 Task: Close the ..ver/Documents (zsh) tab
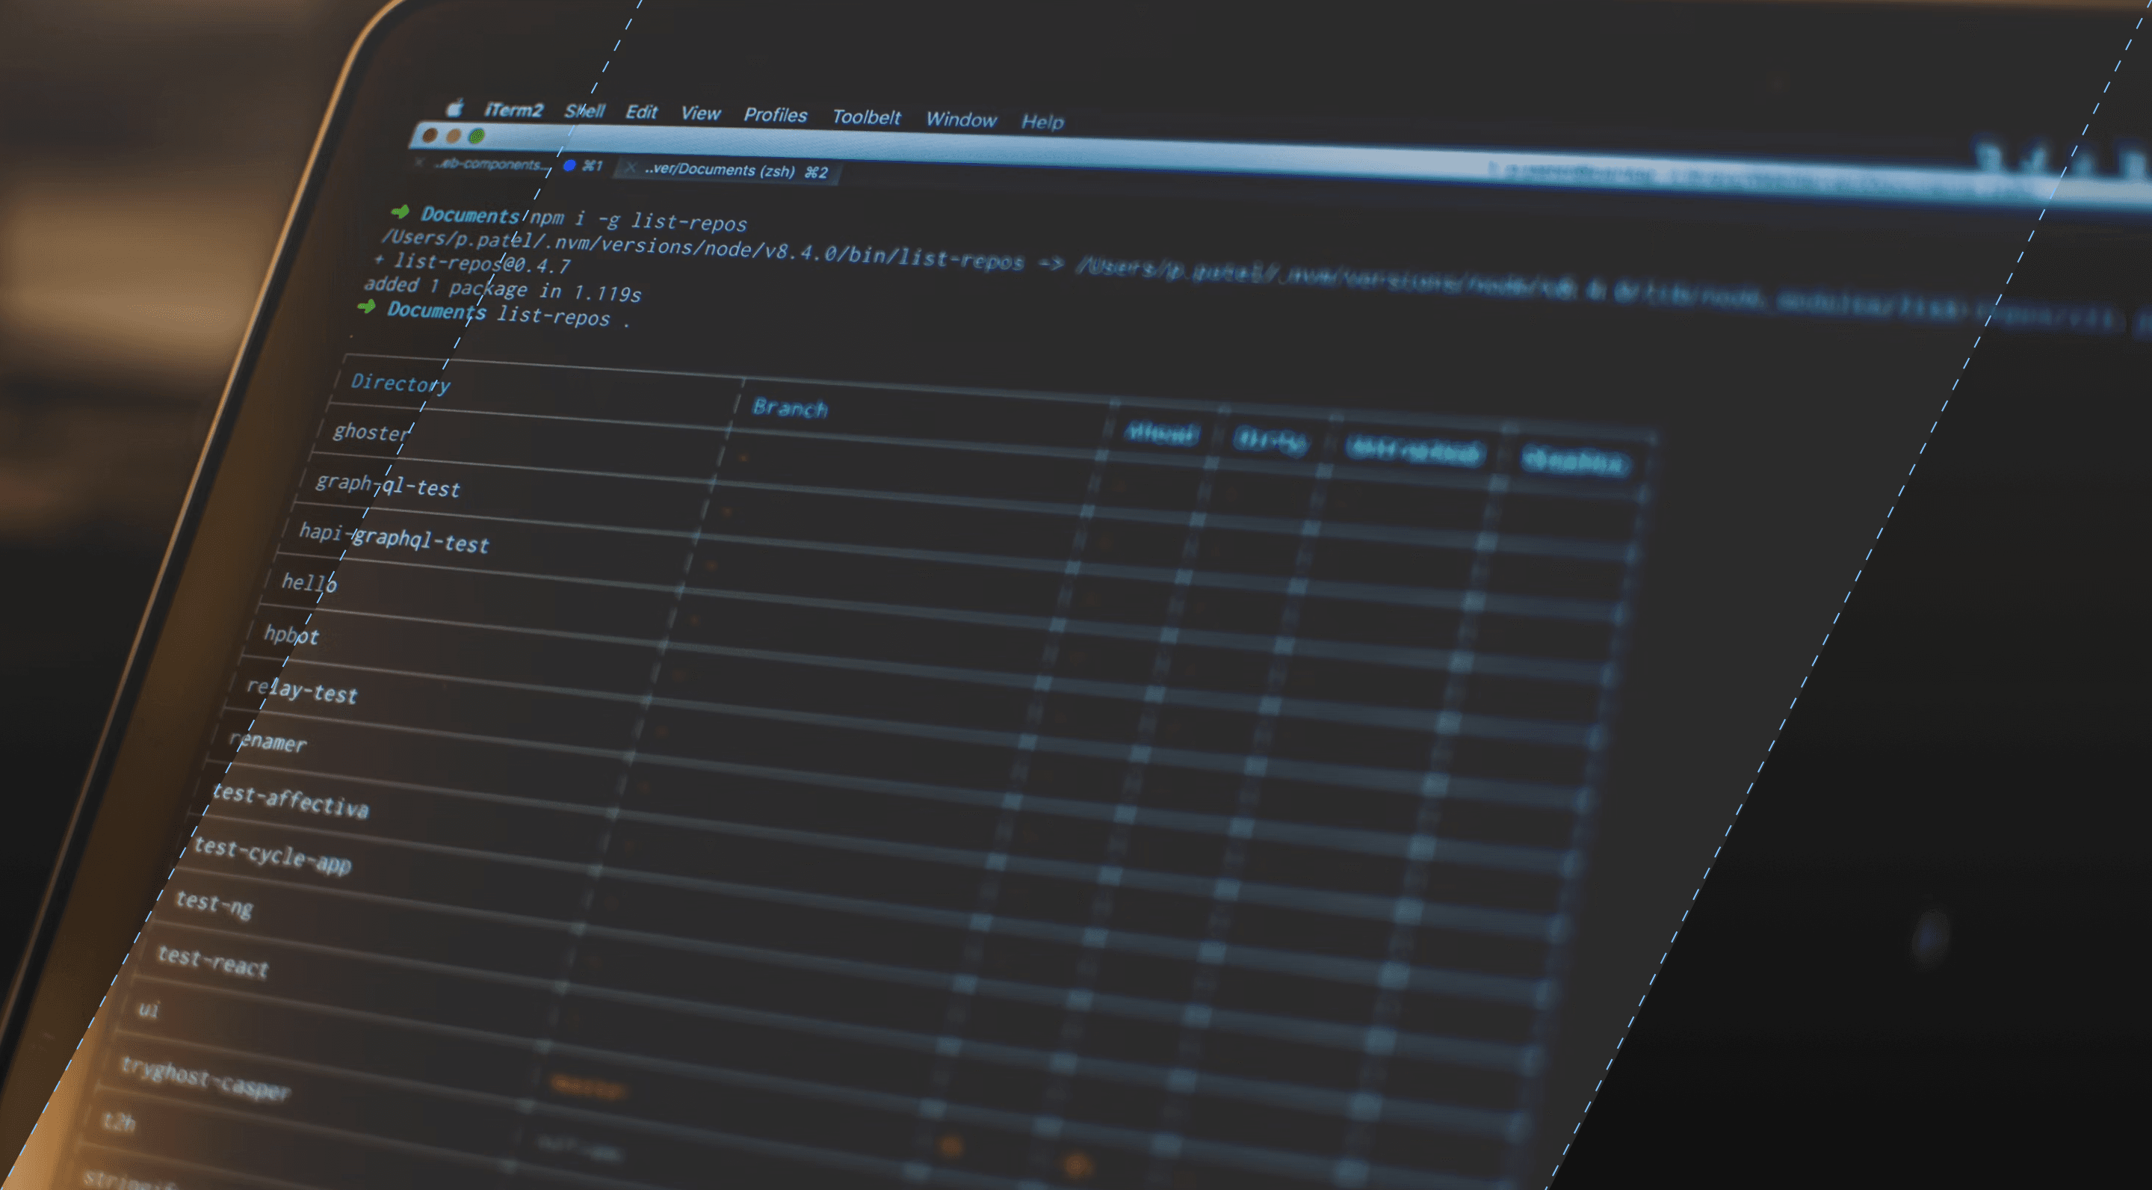(631, 168)
